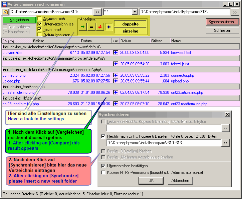Browse for right folder with >> button
The image size is (242, 199).
tap(235, 12)
